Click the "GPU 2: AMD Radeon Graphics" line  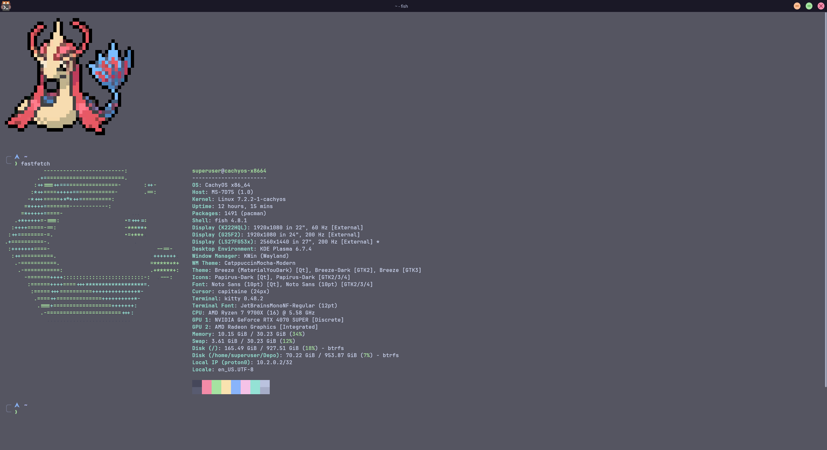[255, 327]
